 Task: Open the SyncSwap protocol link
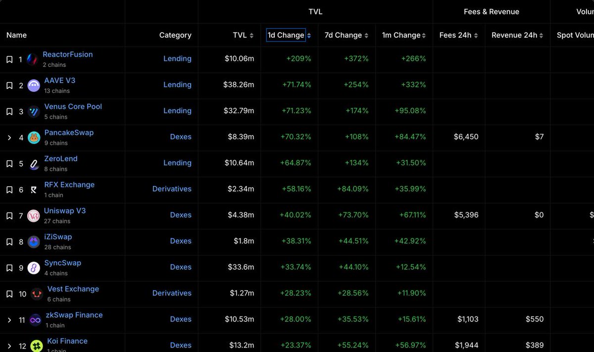tap(62, 263)
